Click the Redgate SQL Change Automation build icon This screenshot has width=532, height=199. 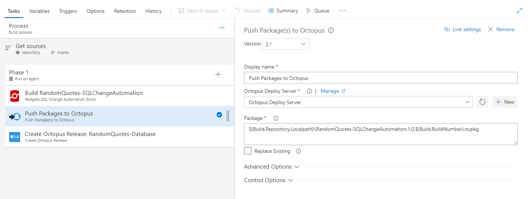point(15,96)
